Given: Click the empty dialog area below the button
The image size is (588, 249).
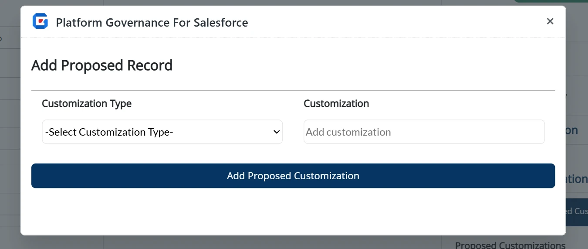Looking at the screenshot, I should 293,211.
